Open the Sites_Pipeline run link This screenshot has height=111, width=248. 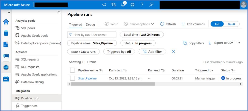click(87, 78)
